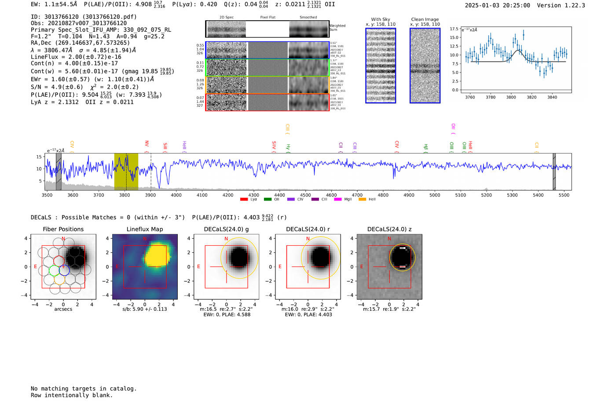Select the orange-outlined 2D spectrum row

point(268,85)
